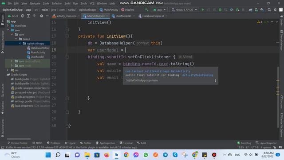Open WhatsApp from the Windows taskbar
The height and width of the screenshot is (160, 284).
(146, 155)
